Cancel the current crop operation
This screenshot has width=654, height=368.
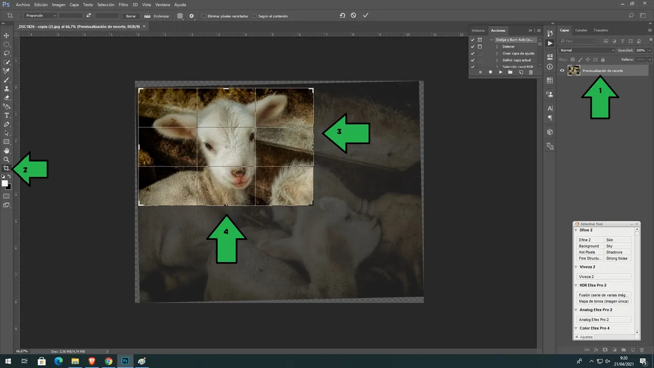[354, 16]
